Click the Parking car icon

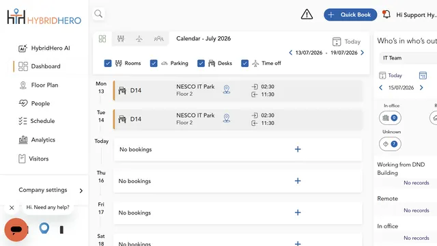(x=165, y=64)
